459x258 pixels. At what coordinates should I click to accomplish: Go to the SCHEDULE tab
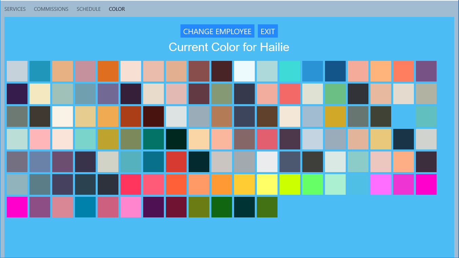pyautogui.click(x=89, y=9)
